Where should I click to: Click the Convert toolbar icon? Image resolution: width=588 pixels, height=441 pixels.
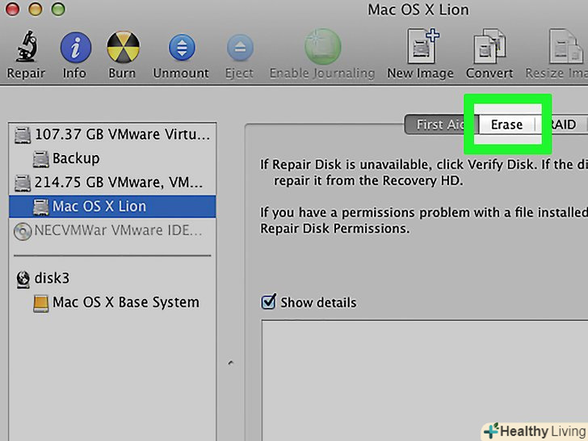[x=489, y=48]
